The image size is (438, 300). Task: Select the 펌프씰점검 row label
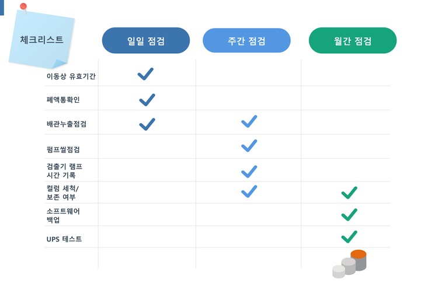tap(63, 149)
